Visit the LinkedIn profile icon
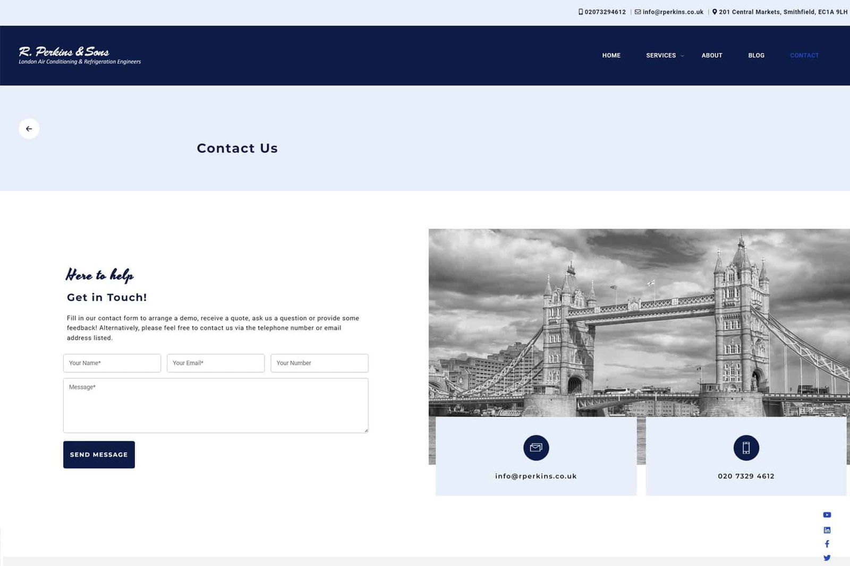This screenshot has height=566, width=850. click(x=827, y=529)
